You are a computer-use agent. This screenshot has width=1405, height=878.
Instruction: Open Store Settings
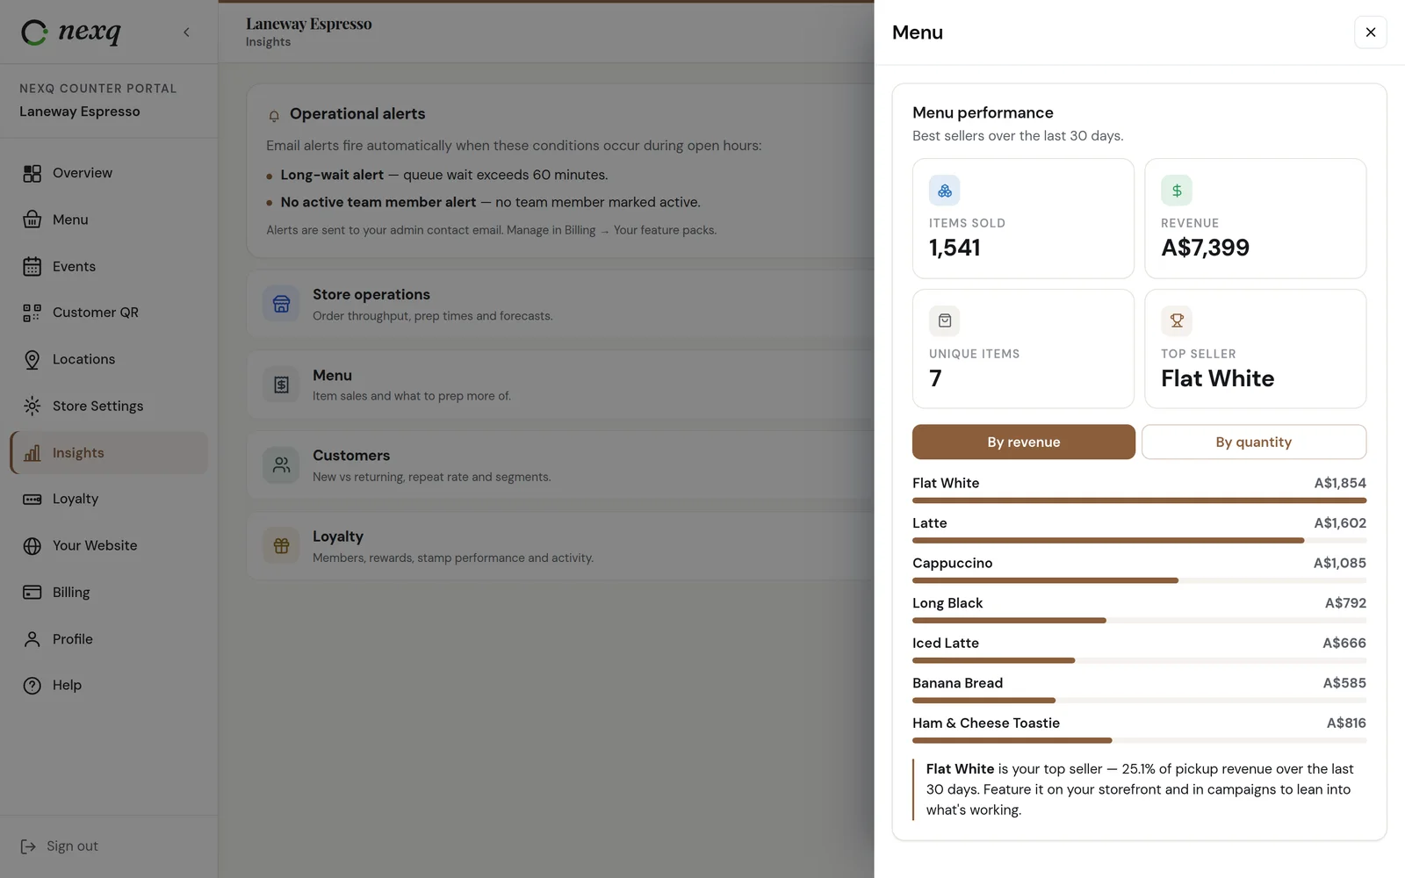coord(109,406)
